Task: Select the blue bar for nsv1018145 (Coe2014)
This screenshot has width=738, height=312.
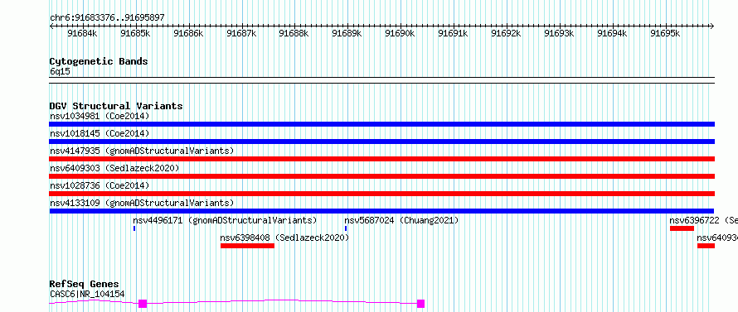Action: (381, 142)
